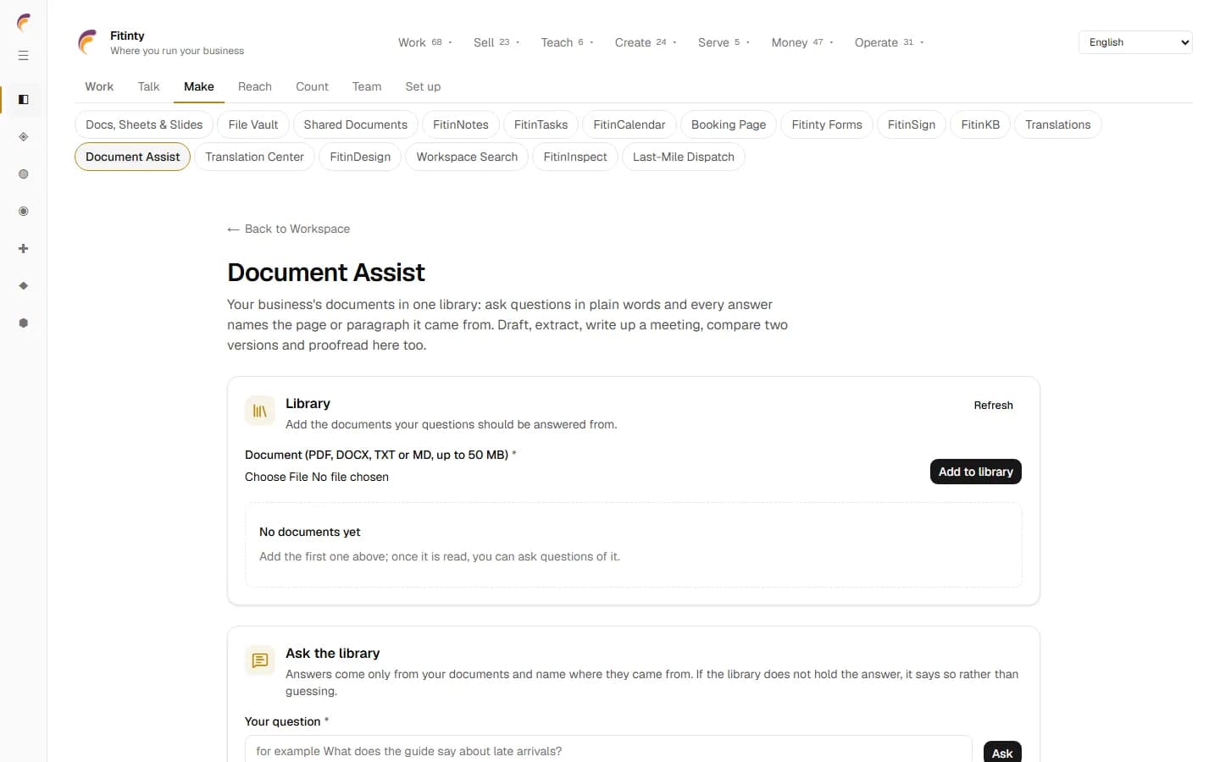Open the hamburger menu in the sidebar
1220x762 pixels.
[23, 56]
